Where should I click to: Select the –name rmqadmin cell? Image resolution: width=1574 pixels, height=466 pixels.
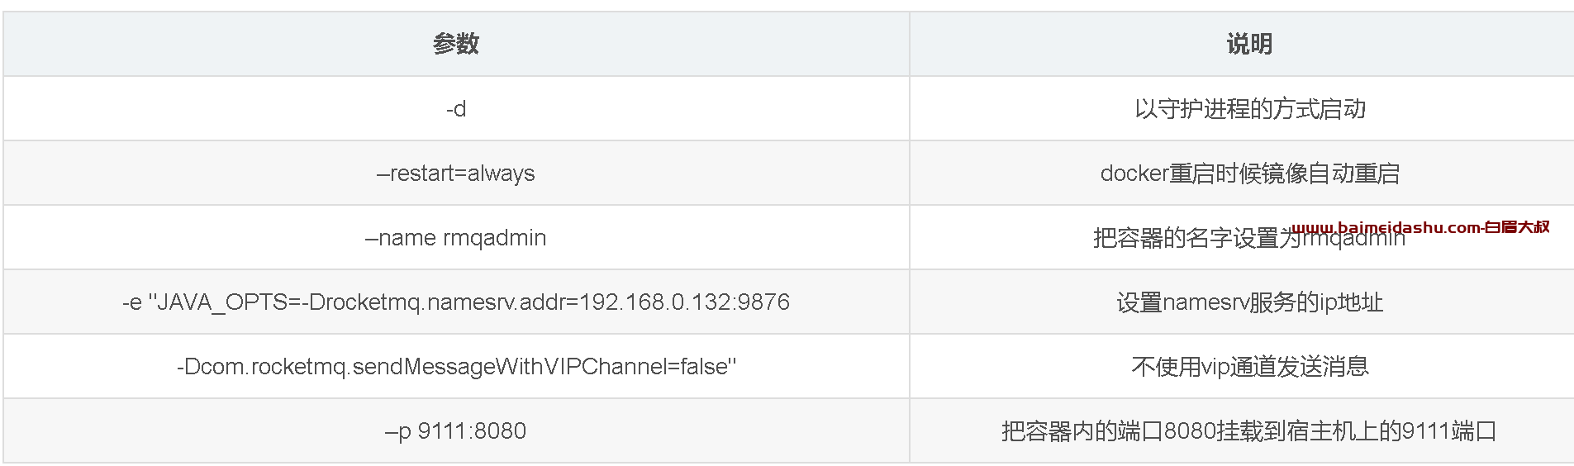click(456, 238)
